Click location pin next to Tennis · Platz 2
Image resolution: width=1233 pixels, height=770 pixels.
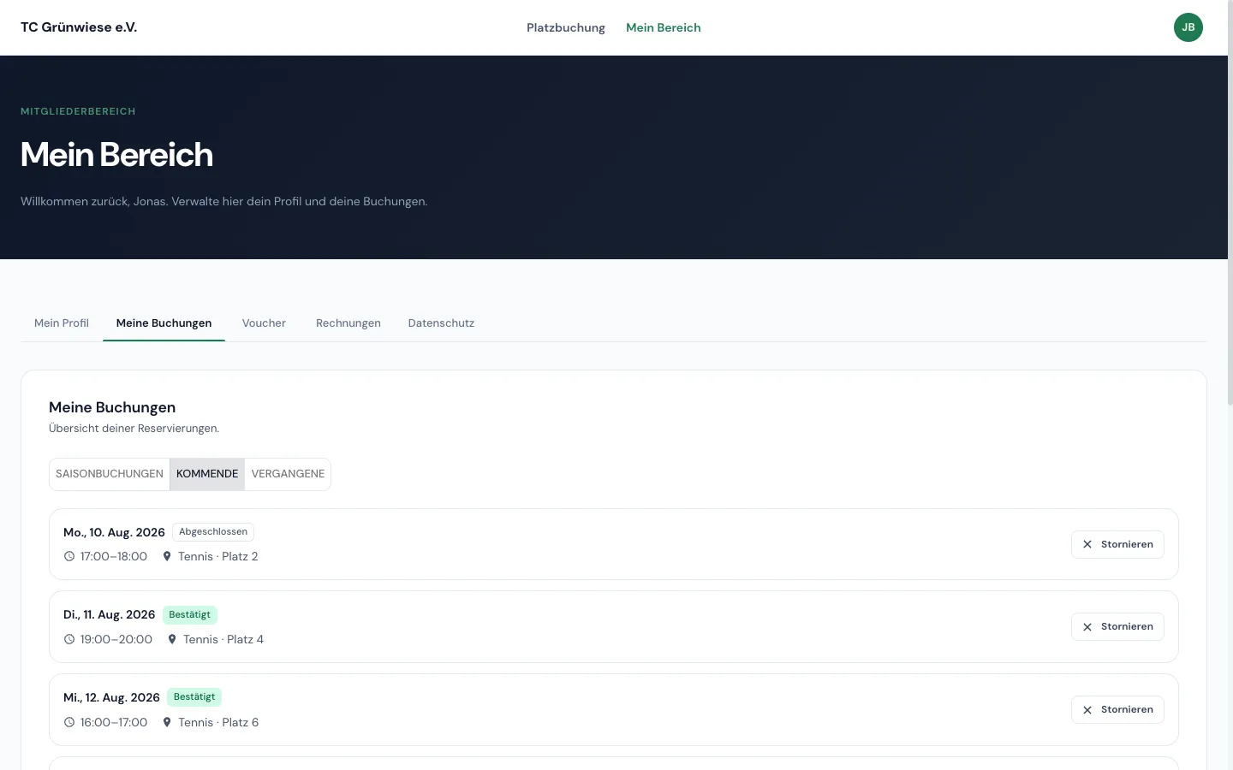point(167,556)
